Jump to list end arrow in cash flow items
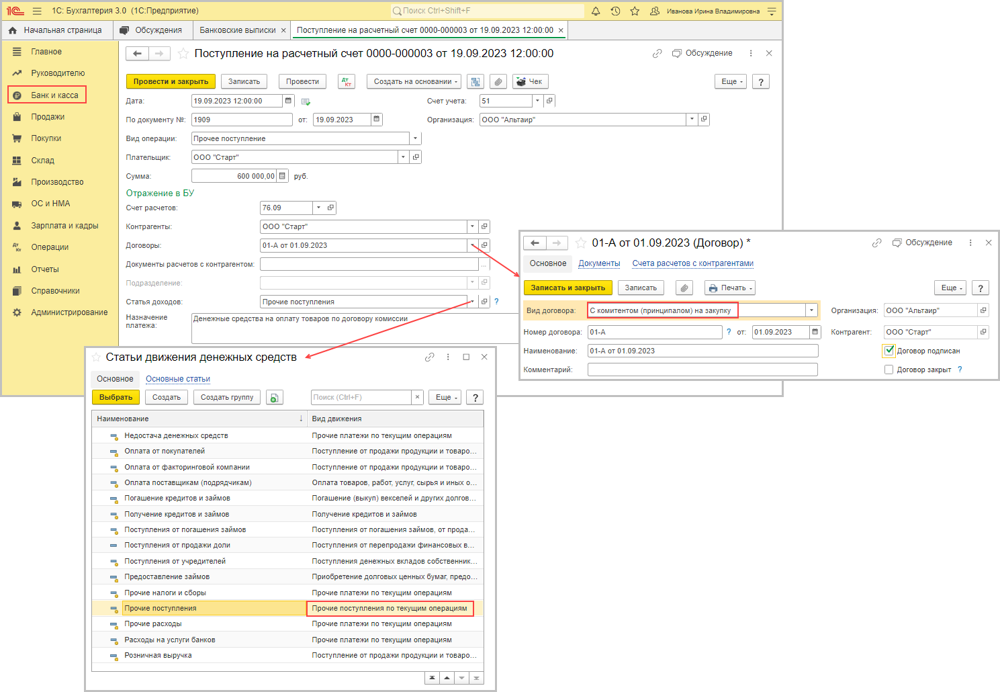 pos(476,678)
